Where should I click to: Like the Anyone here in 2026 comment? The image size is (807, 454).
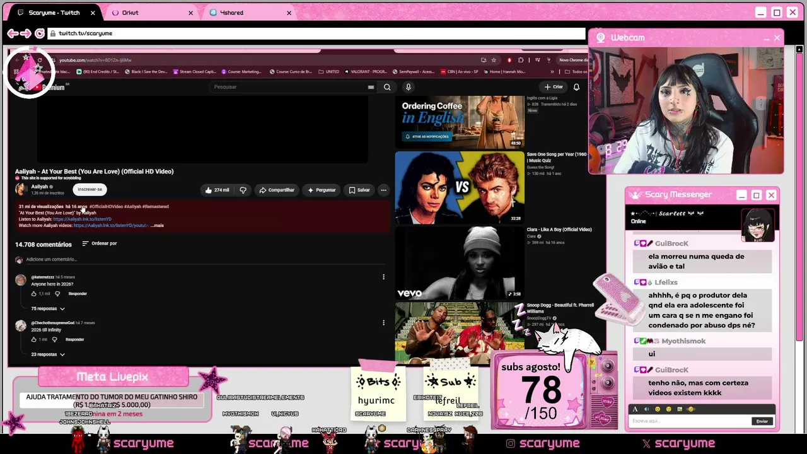click(34, 294)
